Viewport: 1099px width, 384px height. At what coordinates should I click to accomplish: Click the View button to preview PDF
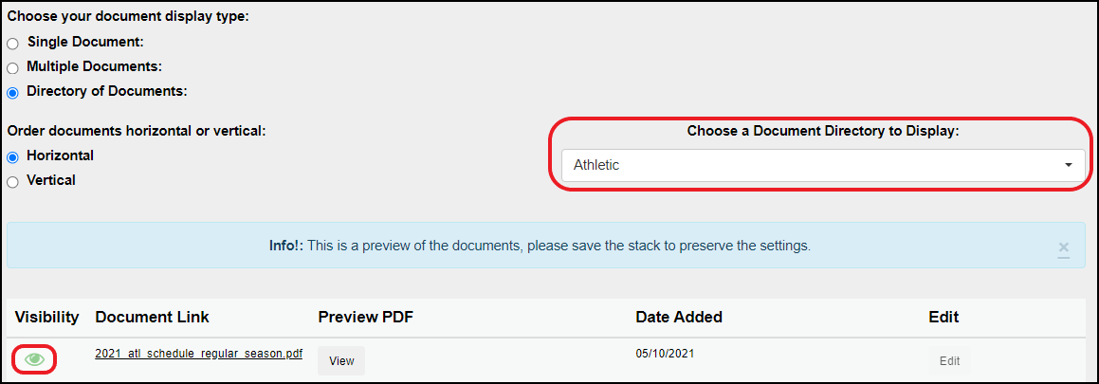point(341,361)
